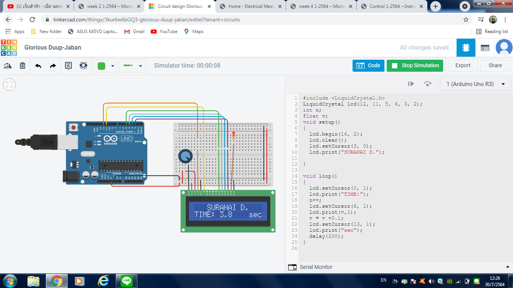Click the resistor on the breadboard
The height and width of the screenshot is (288, 513).
233,135
